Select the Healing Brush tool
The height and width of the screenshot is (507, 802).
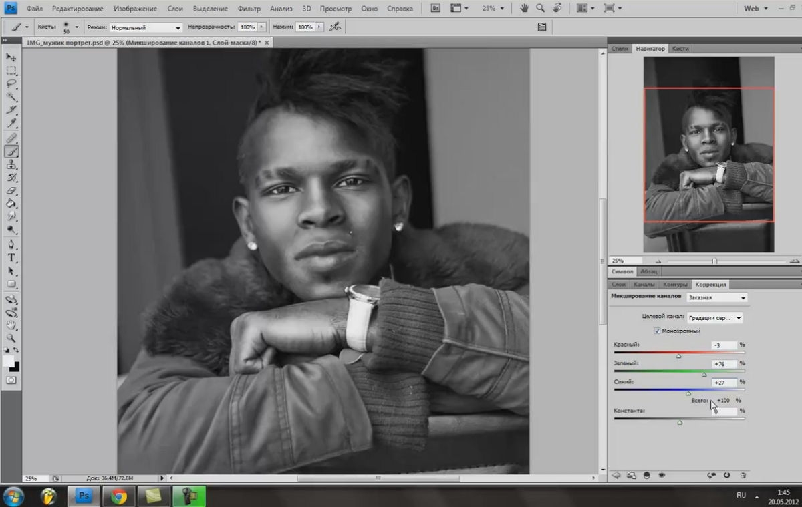click(x=11, y=138)
